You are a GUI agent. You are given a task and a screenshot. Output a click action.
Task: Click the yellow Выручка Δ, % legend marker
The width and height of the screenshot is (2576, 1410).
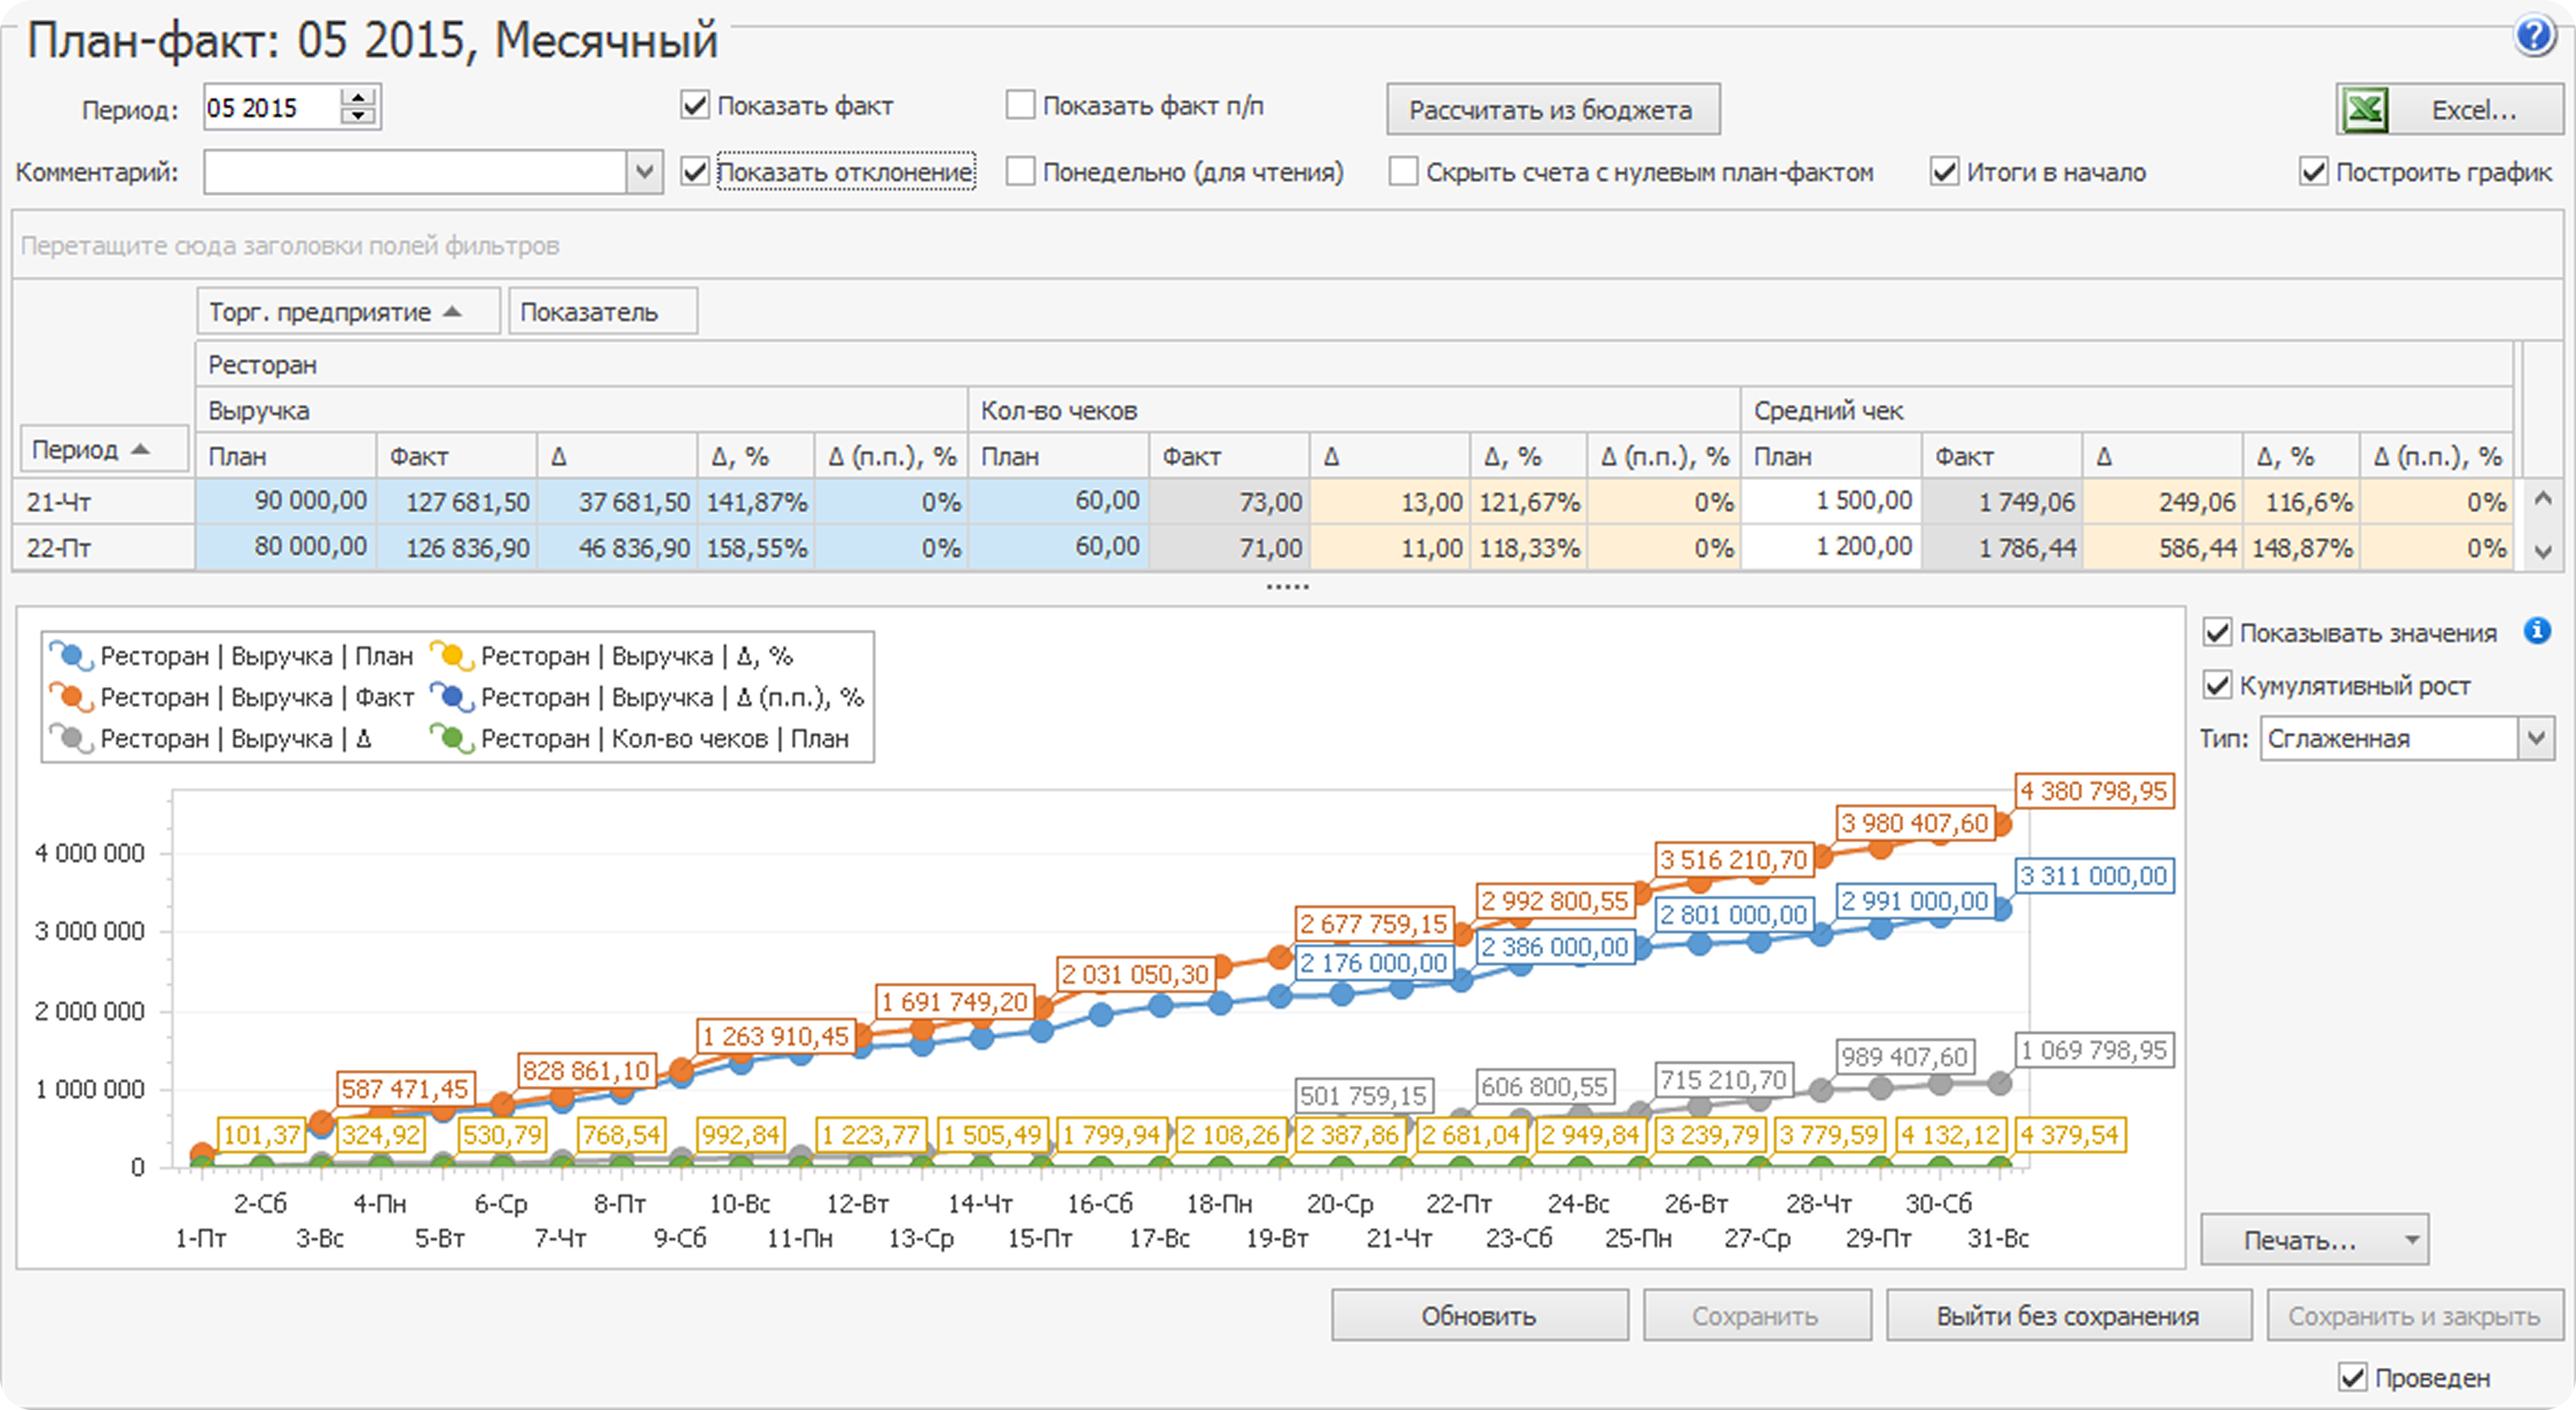tap(451, 656)
